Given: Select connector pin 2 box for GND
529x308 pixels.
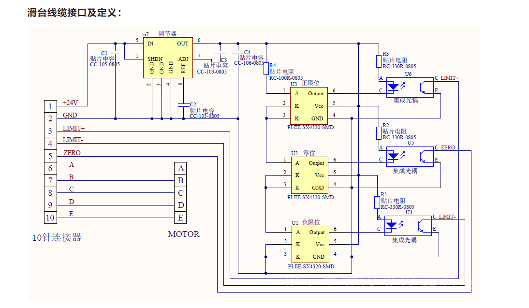Looking at the screenshot, I should tap(50, 118).
